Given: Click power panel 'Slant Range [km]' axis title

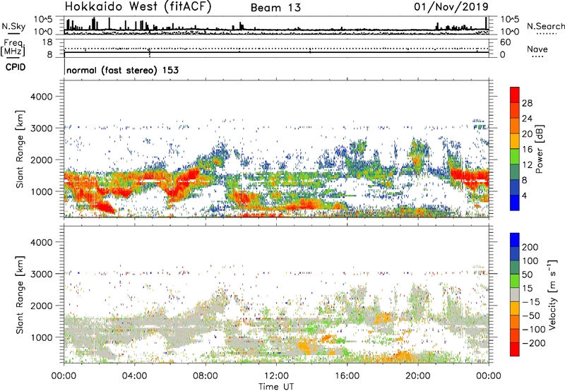Looking at the screenshot, I should click(x=20, y=149).
